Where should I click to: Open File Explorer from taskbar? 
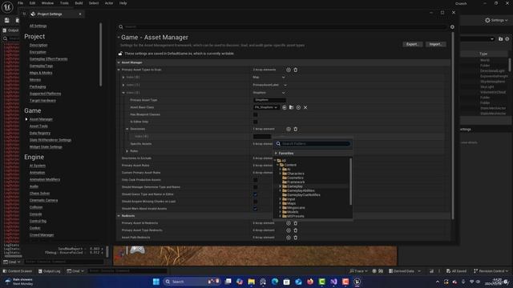[251, 282]
